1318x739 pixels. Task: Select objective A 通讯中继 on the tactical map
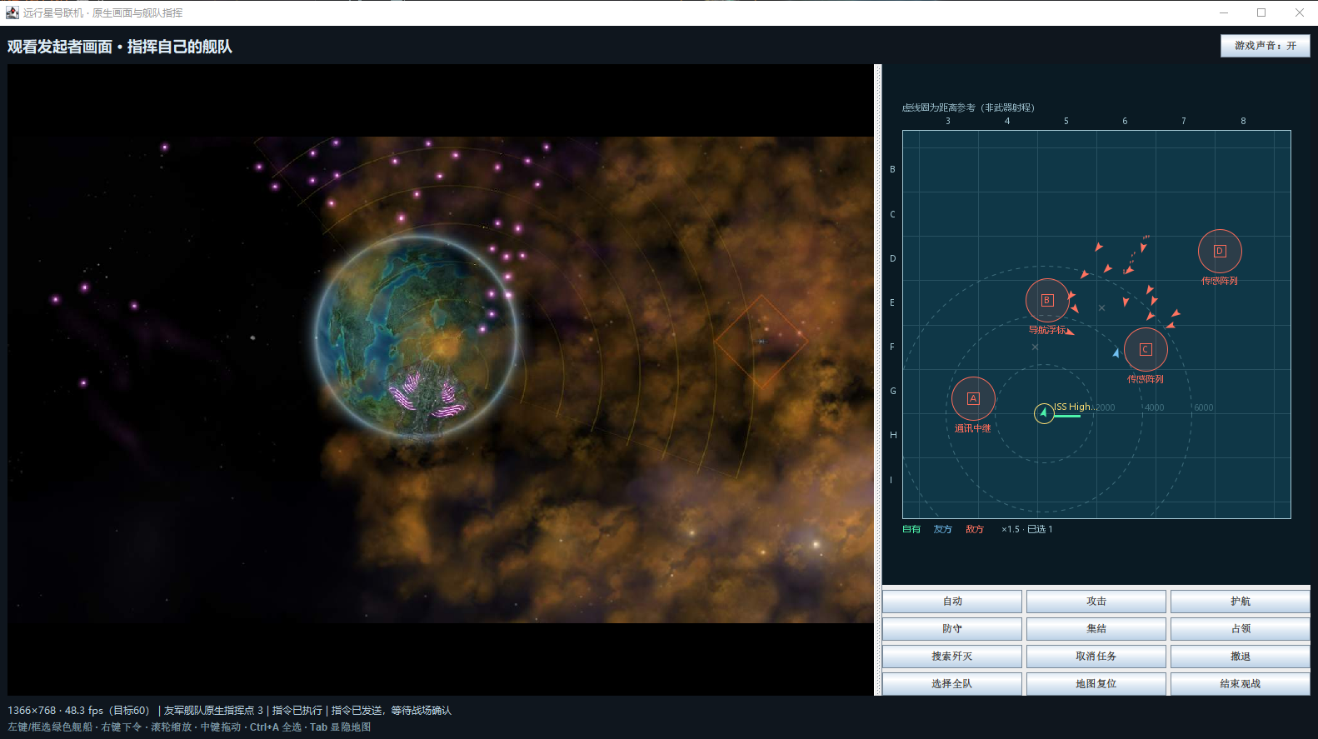coord(973,399)
